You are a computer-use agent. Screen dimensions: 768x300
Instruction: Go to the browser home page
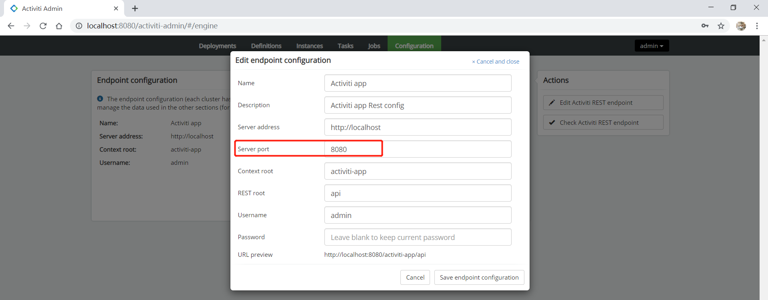[x=59, y=26]
